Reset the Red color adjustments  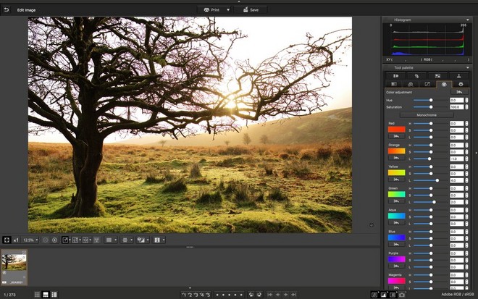[396, 136]
